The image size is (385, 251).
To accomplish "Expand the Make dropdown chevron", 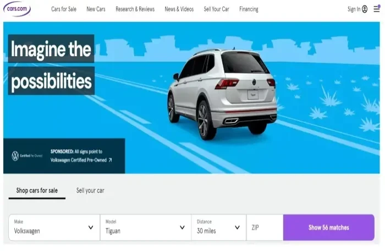I will point(91,227).
